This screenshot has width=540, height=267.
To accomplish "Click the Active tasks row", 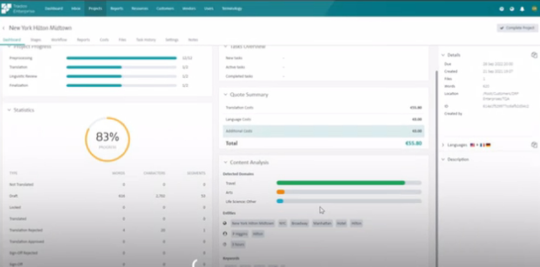I will [255, 67].
